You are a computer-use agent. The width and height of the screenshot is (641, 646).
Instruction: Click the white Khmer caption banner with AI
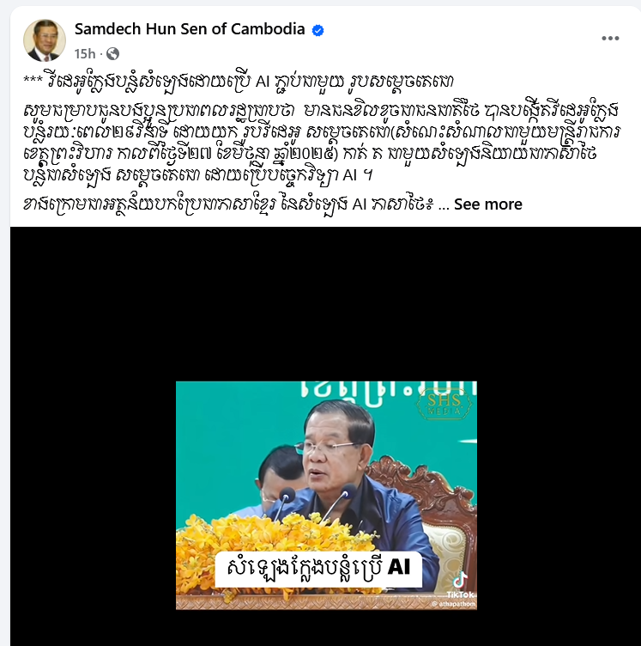(x=318, y=569)
